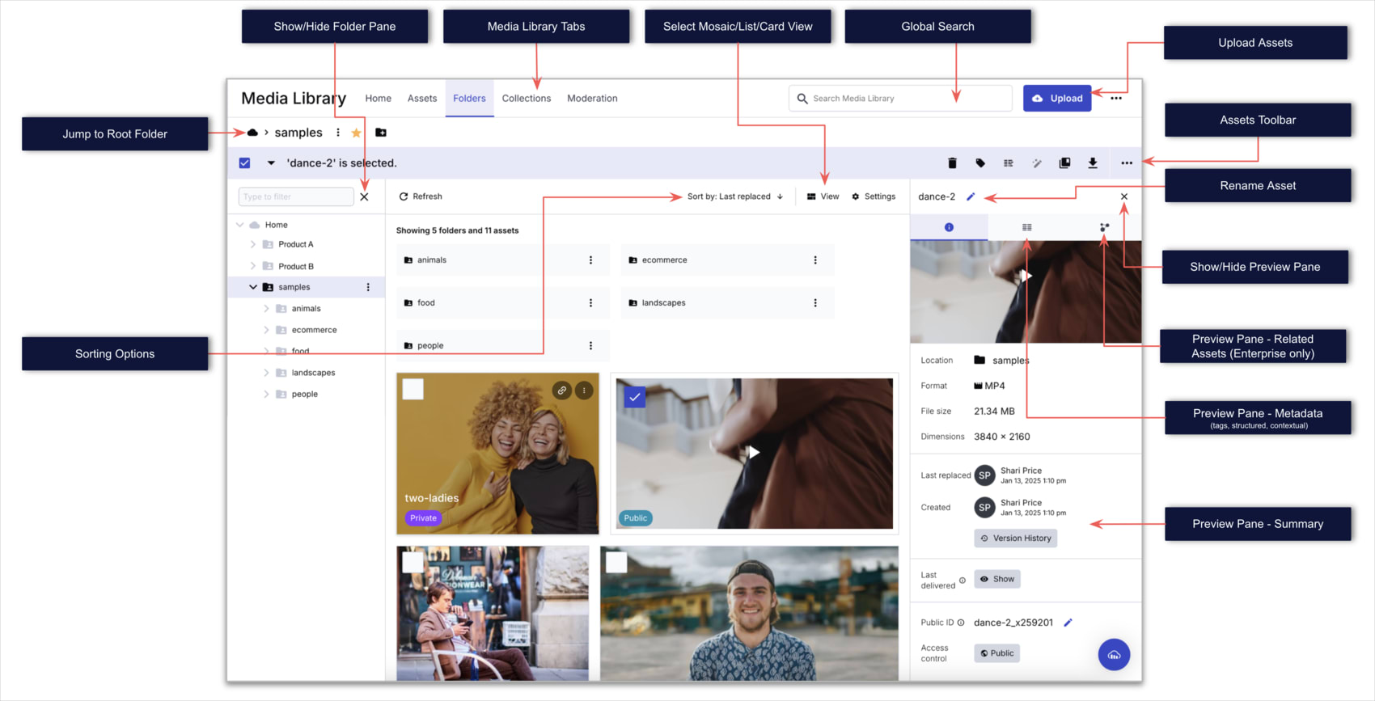Image resolution: width=1375 pixels, height=701 pixels.
Task: Click the Refresh button
Action: [x=421, y=196]
